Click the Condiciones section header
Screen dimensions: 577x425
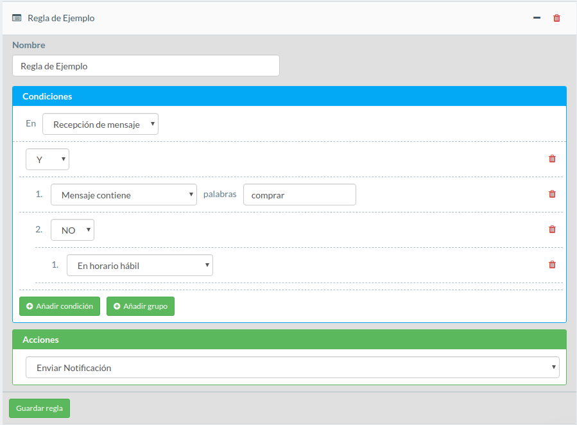coord(289,96)
